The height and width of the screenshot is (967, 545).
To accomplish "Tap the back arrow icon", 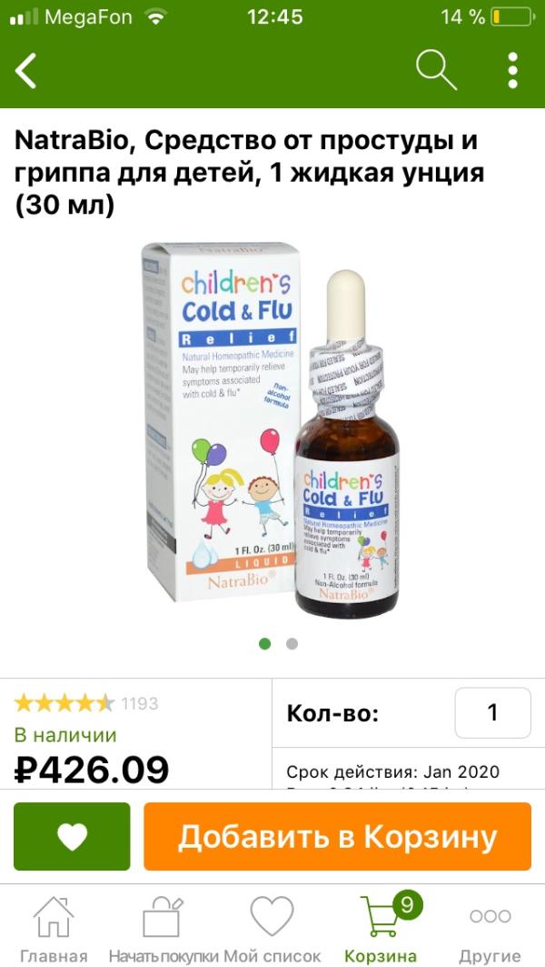I will click(x=25, y=70).
